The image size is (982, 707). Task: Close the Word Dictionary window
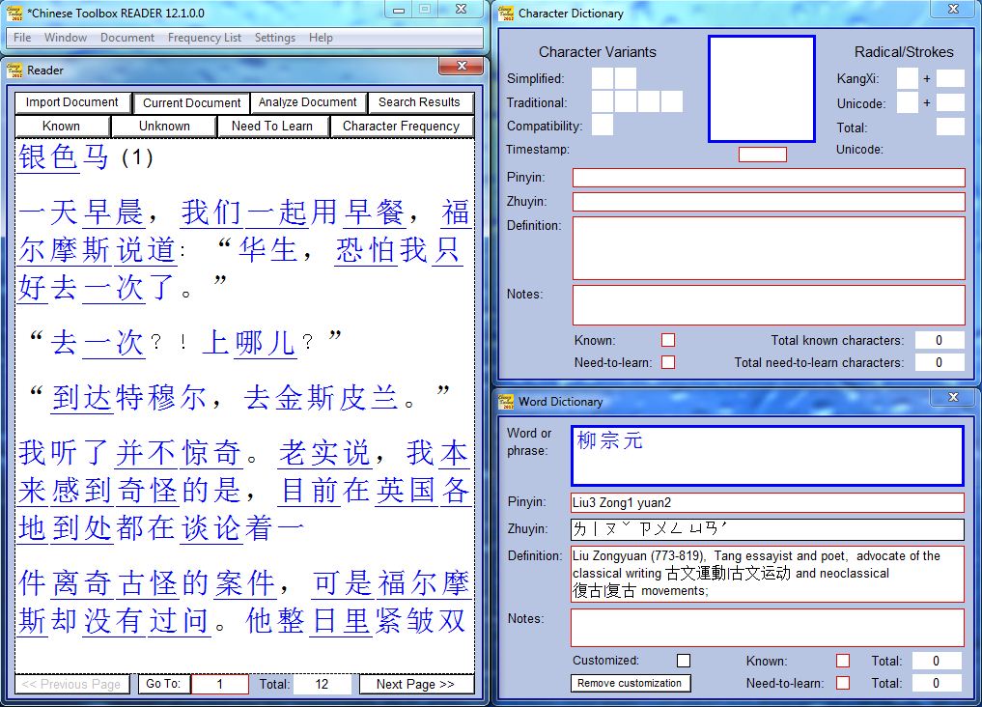coord(952,397)
